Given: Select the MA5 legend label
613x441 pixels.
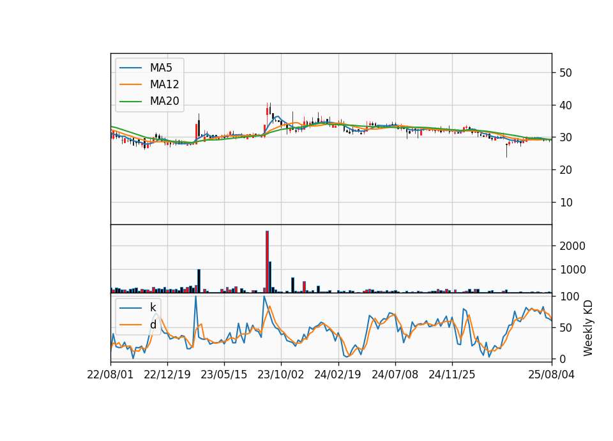Looking at the screenshot, I should point(161,68).
